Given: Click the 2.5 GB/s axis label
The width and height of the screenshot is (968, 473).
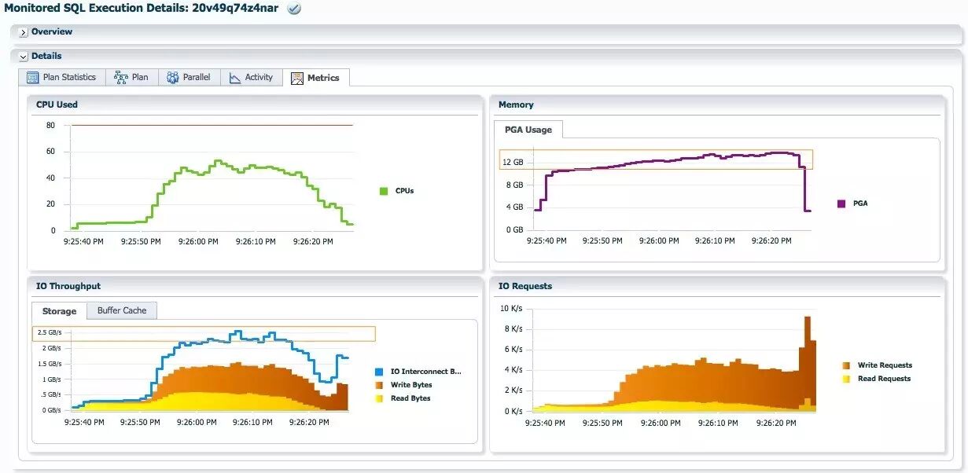Looking at the screenshot, I should (49, 333).
